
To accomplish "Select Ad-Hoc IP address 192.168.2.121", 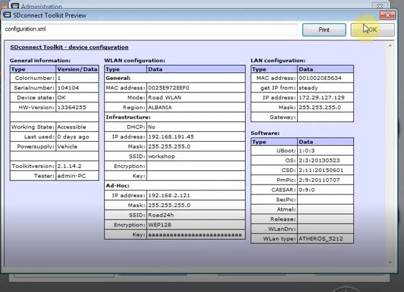I will pyautogui.click(x=169, y=195).
